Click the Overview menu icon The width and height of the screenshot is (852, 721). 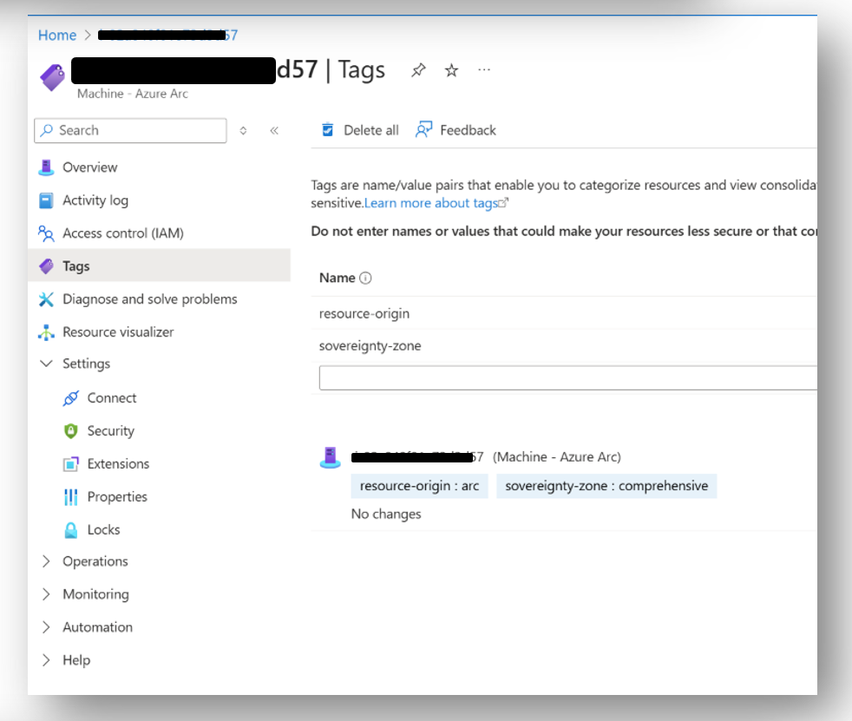pos(46,167)
